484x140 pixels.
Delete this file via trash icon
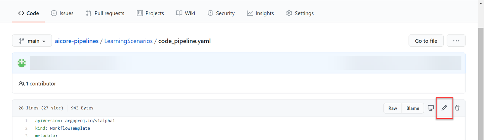pyautogui.click(x=457, y=108)
